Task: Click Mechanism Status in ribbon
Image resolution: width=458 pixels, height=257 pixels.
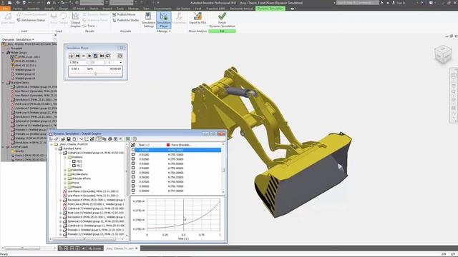Action: click(x=31, y=20)
